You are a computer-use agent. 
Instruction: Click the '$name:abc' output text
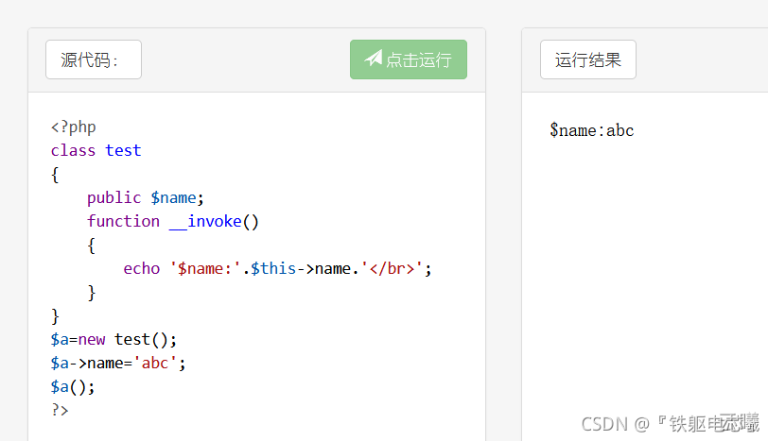pos(592,130)
